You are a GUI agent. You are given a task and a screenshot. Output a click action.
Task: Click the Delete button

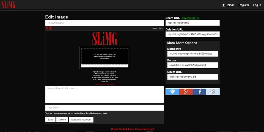pyautogui.click(x=62, y=120)
